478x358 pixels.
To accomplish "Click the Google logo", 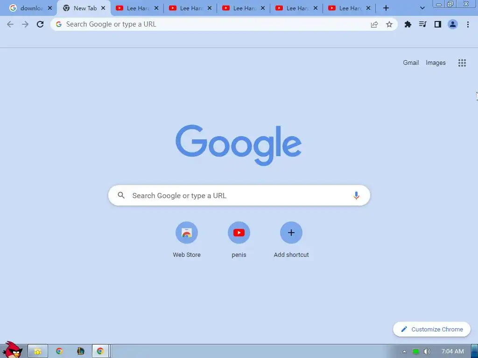I will click(239, 145).
